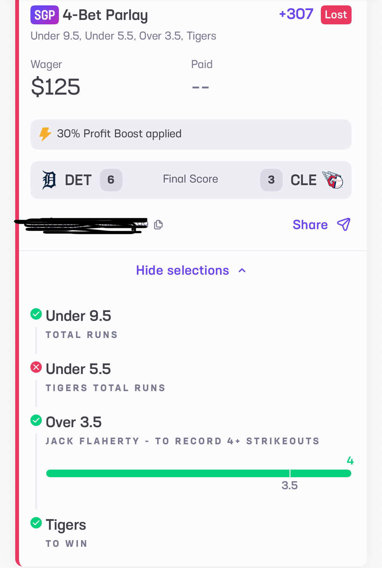This screenshot has height=568, width=382.
Task: Select the +307 parlay odds
Action: click(296, 14)
